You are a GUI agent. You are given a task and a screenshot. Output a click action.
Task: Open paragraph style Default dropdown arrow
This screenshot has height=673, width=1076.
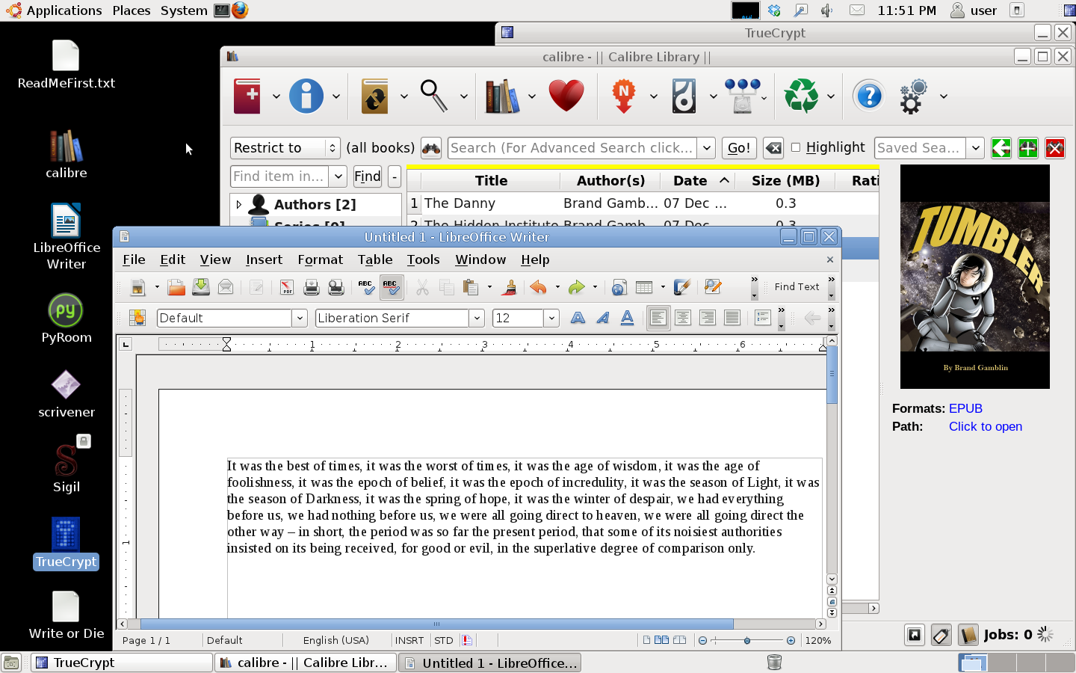[300, 318]
